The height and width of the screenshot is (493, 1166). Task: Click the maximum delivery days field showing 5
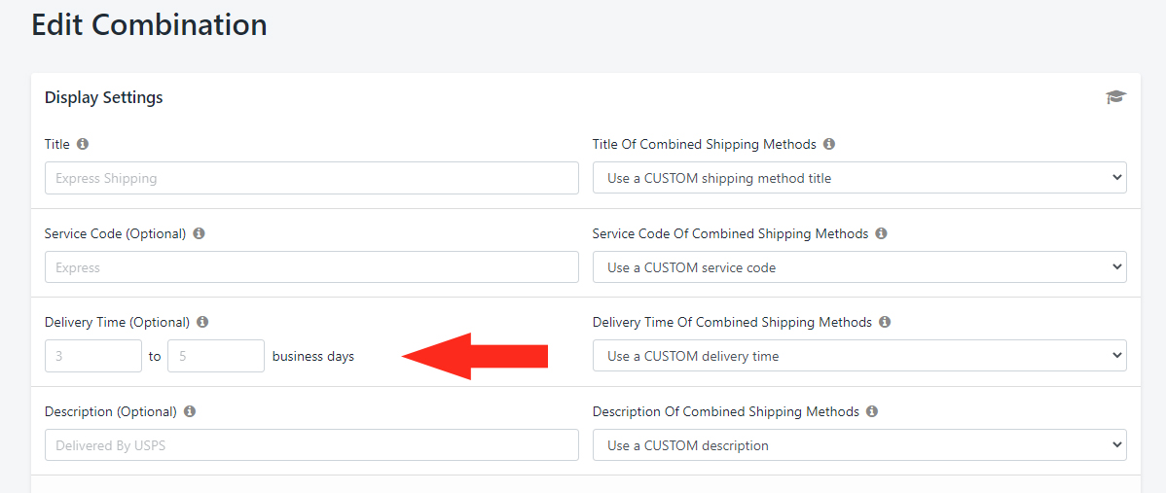216,357
